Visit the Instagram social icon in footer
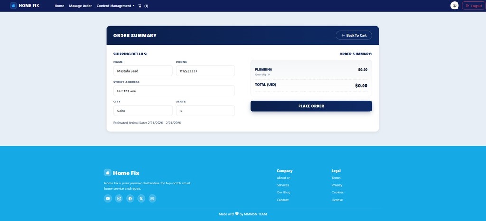Viewport: 486px width, 221px height. click(119, 198)
